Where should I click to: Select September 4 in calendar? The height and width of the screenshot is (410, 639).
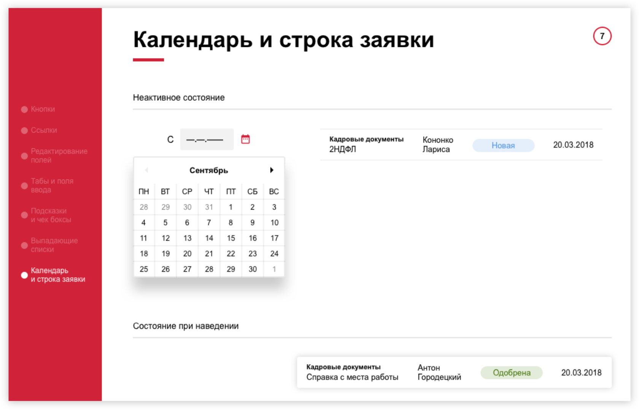click(x=143, y=223)
